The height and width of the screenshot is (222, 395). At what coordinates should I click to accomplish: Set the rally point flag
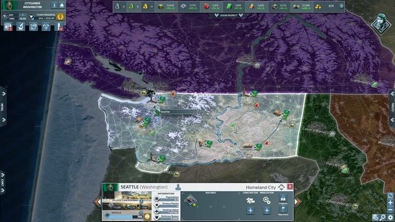(x=283, y=210)
